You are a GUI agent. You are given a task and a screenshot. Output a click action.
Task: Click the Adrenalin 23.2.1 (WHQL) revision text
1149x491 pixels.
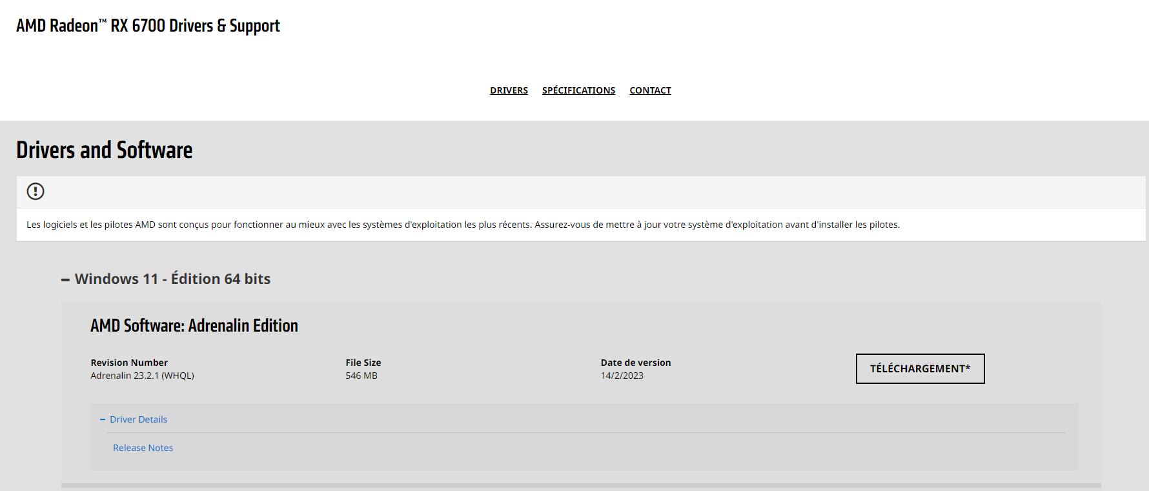tap(142, 376)
